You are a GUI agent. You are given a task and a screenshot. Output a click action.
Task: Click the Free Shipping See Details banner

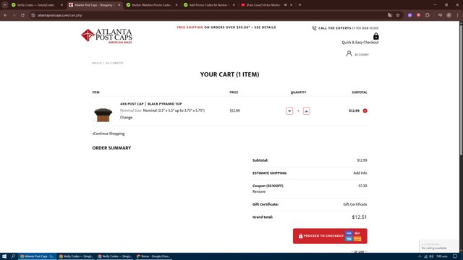(x=226, y=27)
